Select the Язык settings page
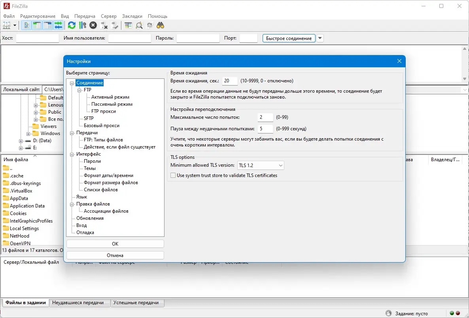Viewport: 469px width, 318px height. [81, 197]
